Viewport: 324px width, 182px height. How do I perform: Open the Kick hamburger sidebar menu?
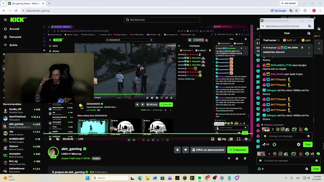click(5, 20)
